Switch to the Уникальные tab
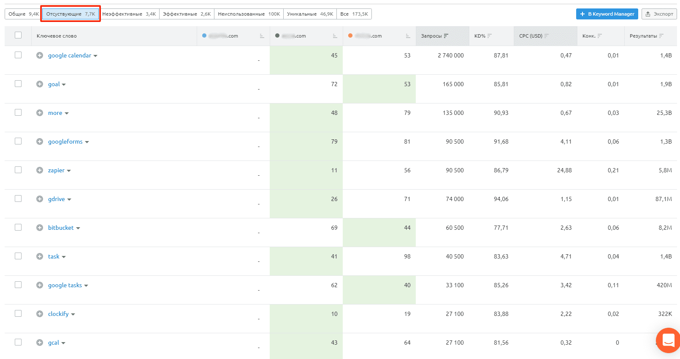680x359 pixels. pos(310,14)
